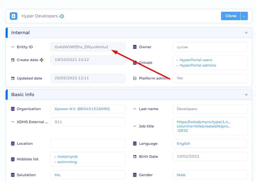Image resolution: width=256 pixels, height=182 pixels.
Task: Click the XDMS External field with 911
Action: click(x=88, y=122)
